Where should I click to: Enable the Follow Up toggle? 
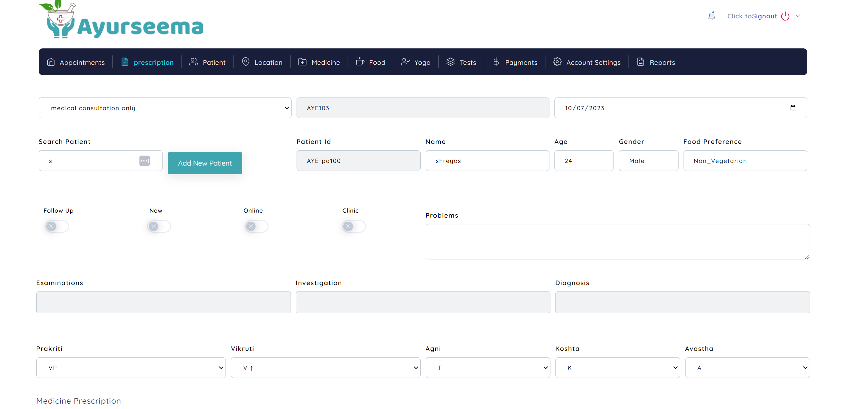tap(57, 226)
